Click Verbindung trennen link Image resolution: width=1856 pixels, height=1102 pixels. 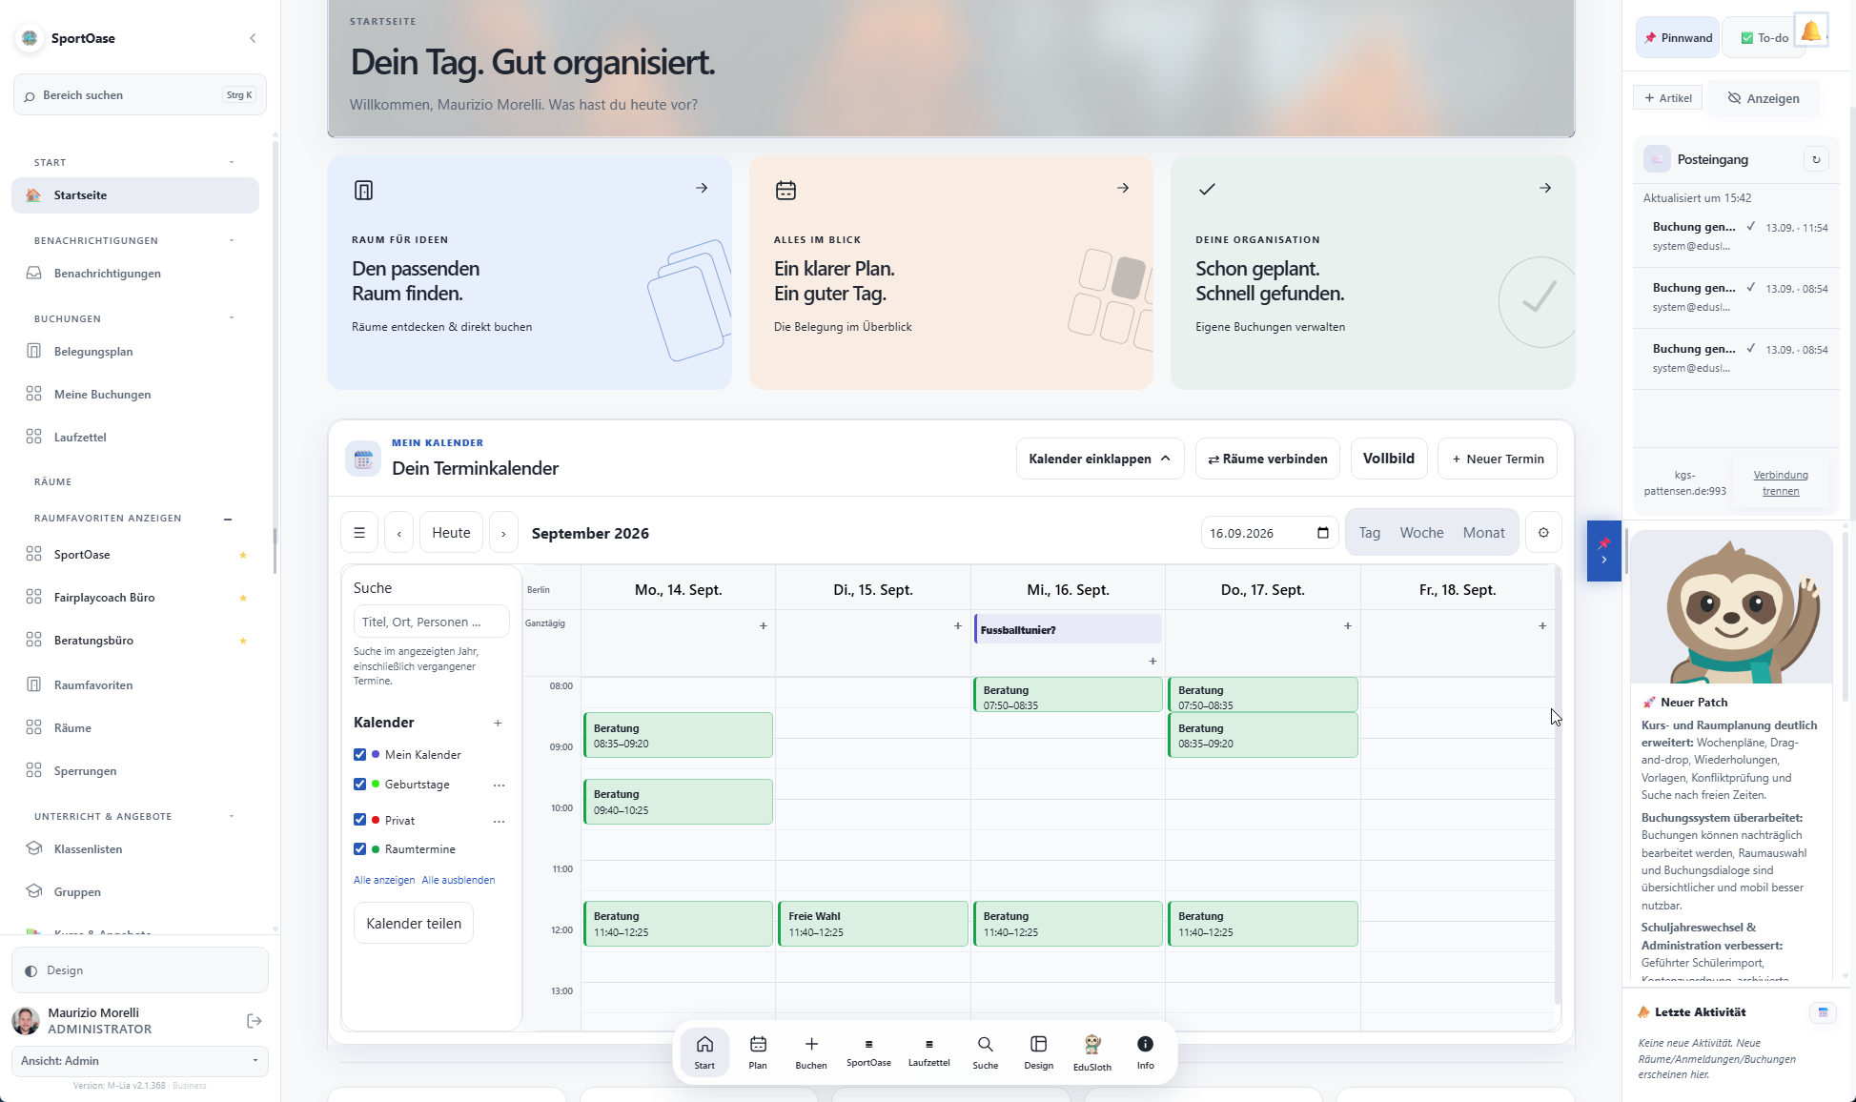point(1780,483)
